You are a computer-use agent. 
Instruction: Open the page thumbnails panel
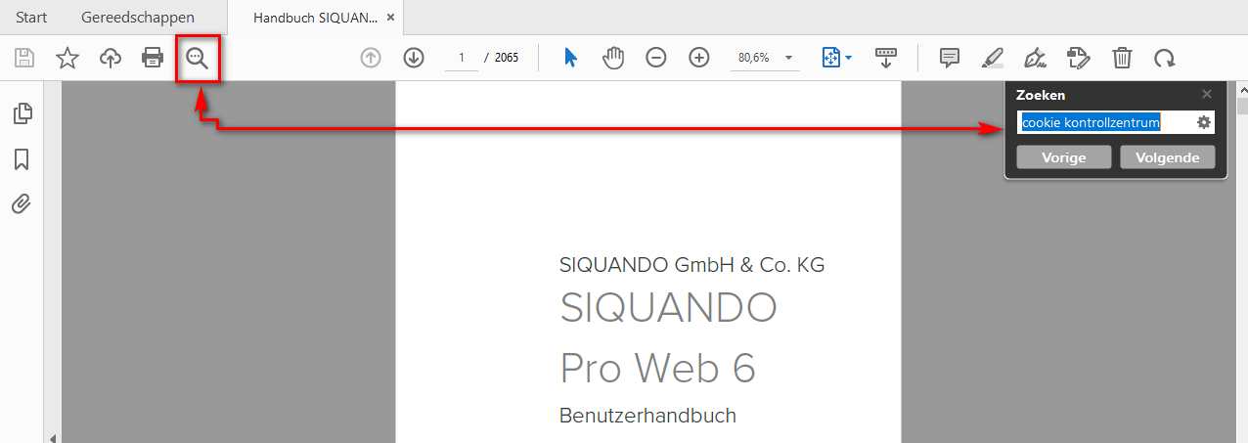[x=22, y=113]
